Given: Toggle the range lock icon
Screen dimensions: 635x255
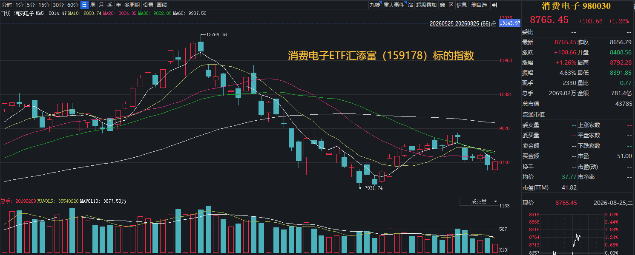Looking at the screenshot, I should pyautogui.click(x=494, y=24).
